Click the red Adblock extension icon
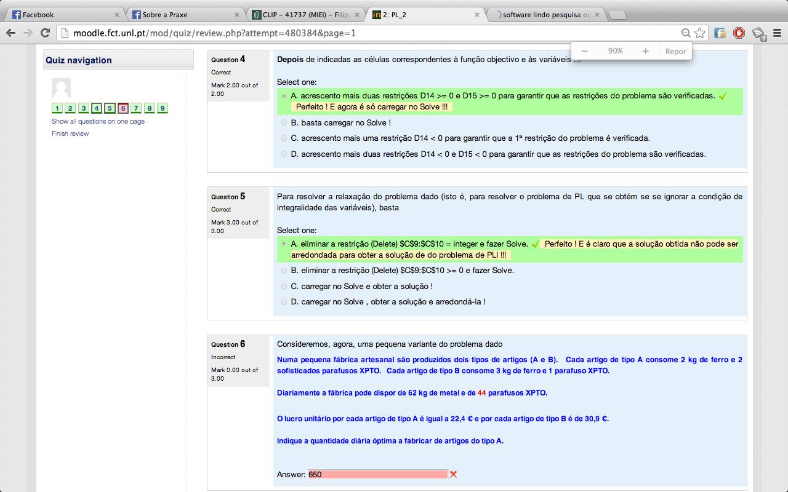Screen dimensions: 788x492 pos(739,33)
